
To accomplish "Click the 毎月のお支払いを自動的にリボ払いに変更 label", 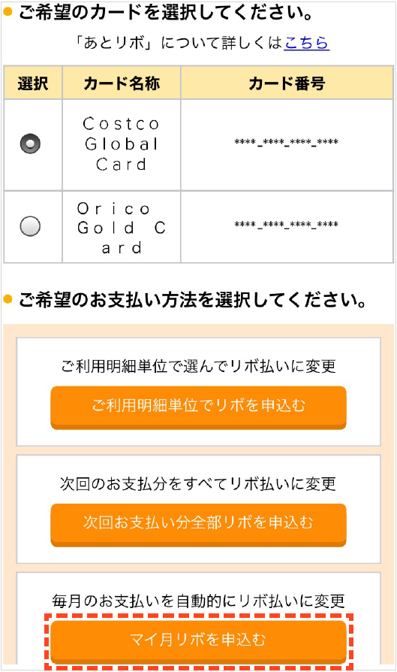I will point(198,601).
